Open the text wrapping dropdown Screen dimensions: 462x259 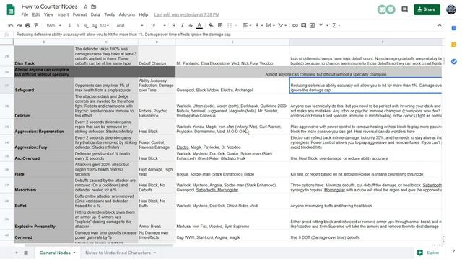coord(271,26)
